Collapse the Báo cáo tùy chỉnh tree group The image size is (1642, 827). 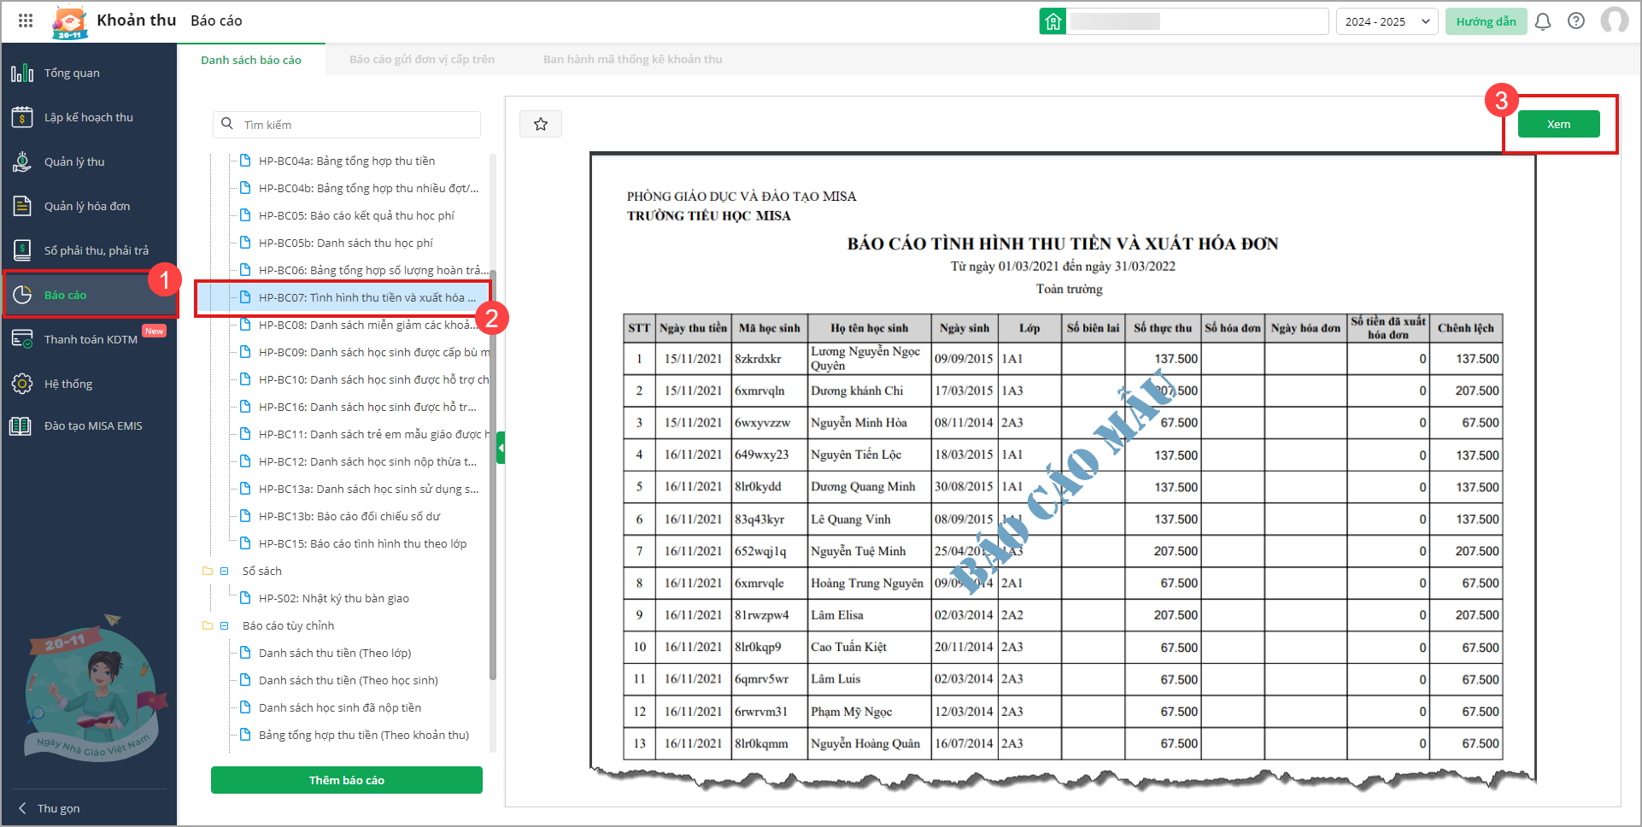tap(225, 625)
